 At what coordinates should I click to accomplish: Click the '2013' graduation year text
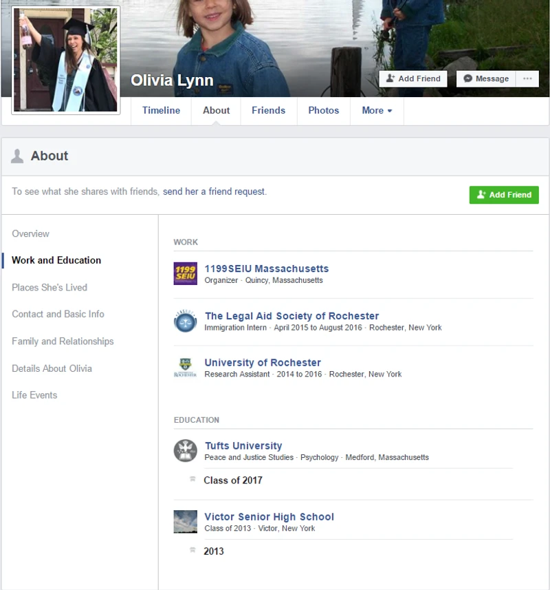click(213, 551)
